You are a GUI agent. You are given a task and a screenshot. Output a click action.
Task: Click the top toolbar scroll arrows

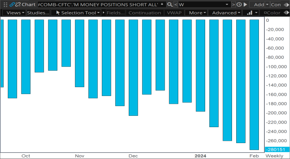286,5
